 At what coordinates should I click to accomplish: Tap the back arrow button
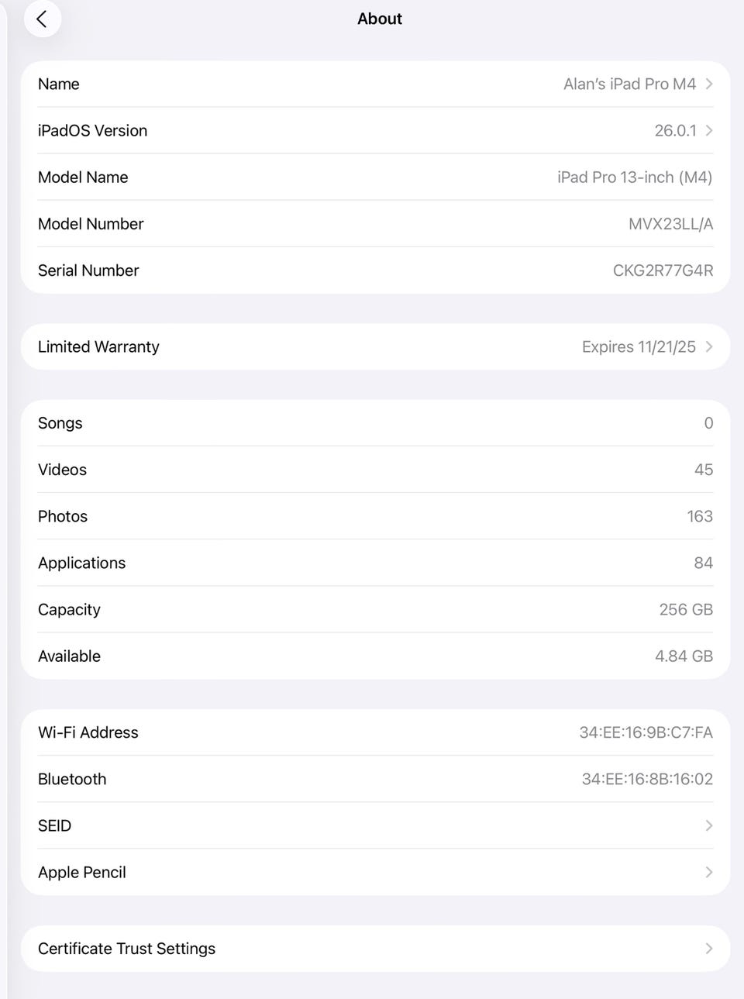click(x=42, y=19)
